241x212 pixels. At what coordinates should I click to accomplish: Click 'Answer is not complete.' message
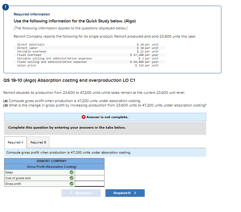tap(107, 117)
